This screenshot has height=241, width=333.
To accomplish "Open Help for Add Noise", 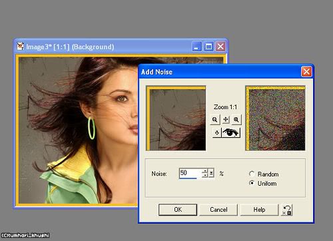I will 259,210.
